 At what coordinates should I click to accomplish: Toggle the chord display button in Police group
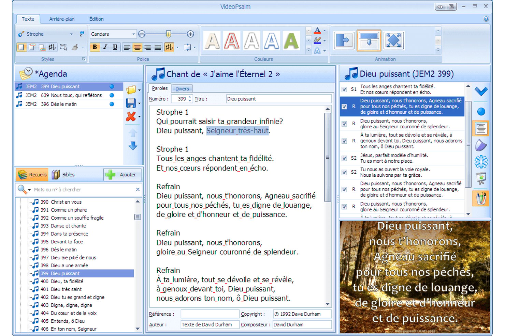pyautogui.click(x=169, y=47)
